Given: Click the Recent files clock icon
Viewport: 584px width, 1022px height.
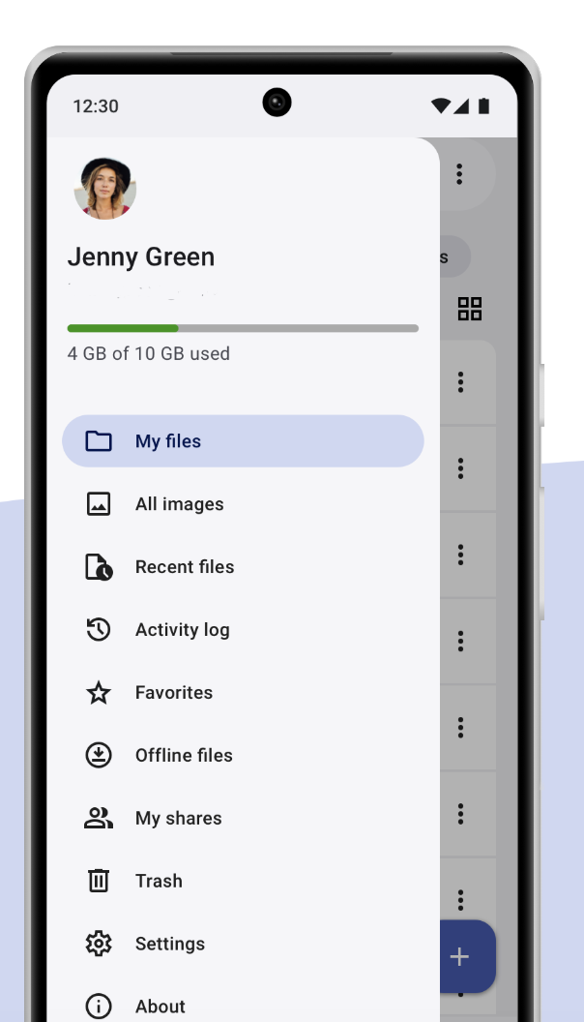Looking at the screenshot, I should 99,567.
